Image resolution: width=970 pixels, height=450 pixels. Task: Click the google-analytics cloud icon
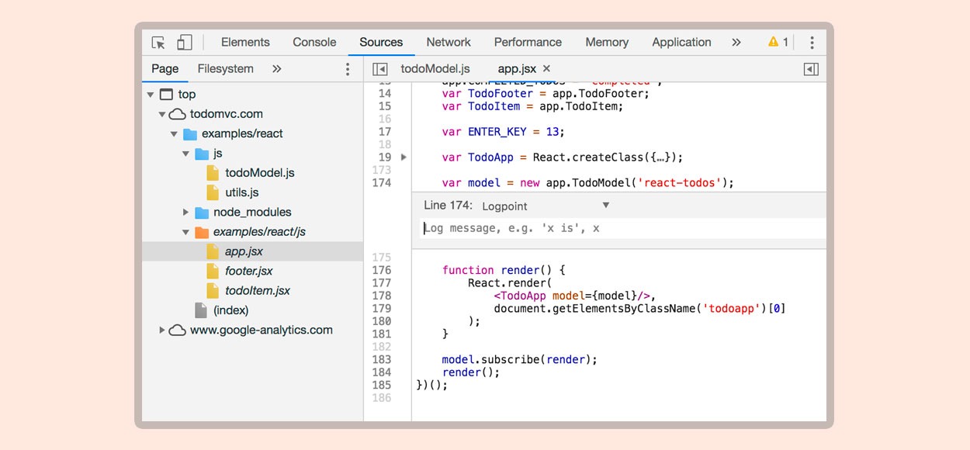click(x=177, y=330)
